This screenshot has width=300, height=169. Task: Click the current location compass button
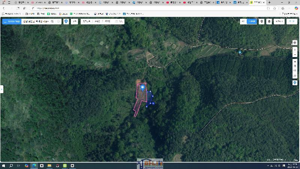pyautogui.click(x=295, y=43)
